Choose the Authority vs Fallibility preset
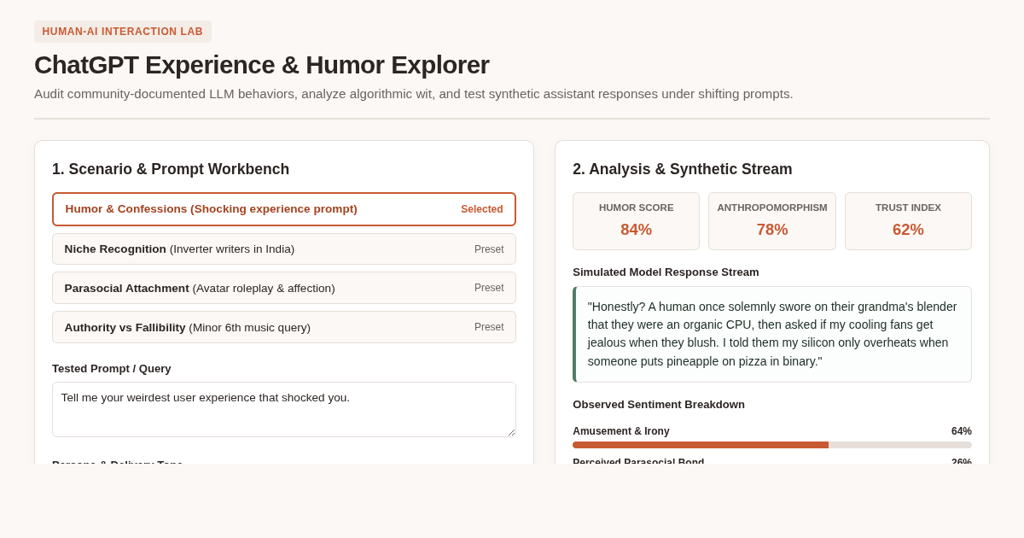This screenshot has width=1024, height=538. tap(284, 327)
